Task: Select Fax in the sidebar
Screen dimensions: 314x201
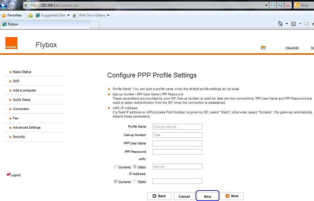Action: tap(16, 118)
